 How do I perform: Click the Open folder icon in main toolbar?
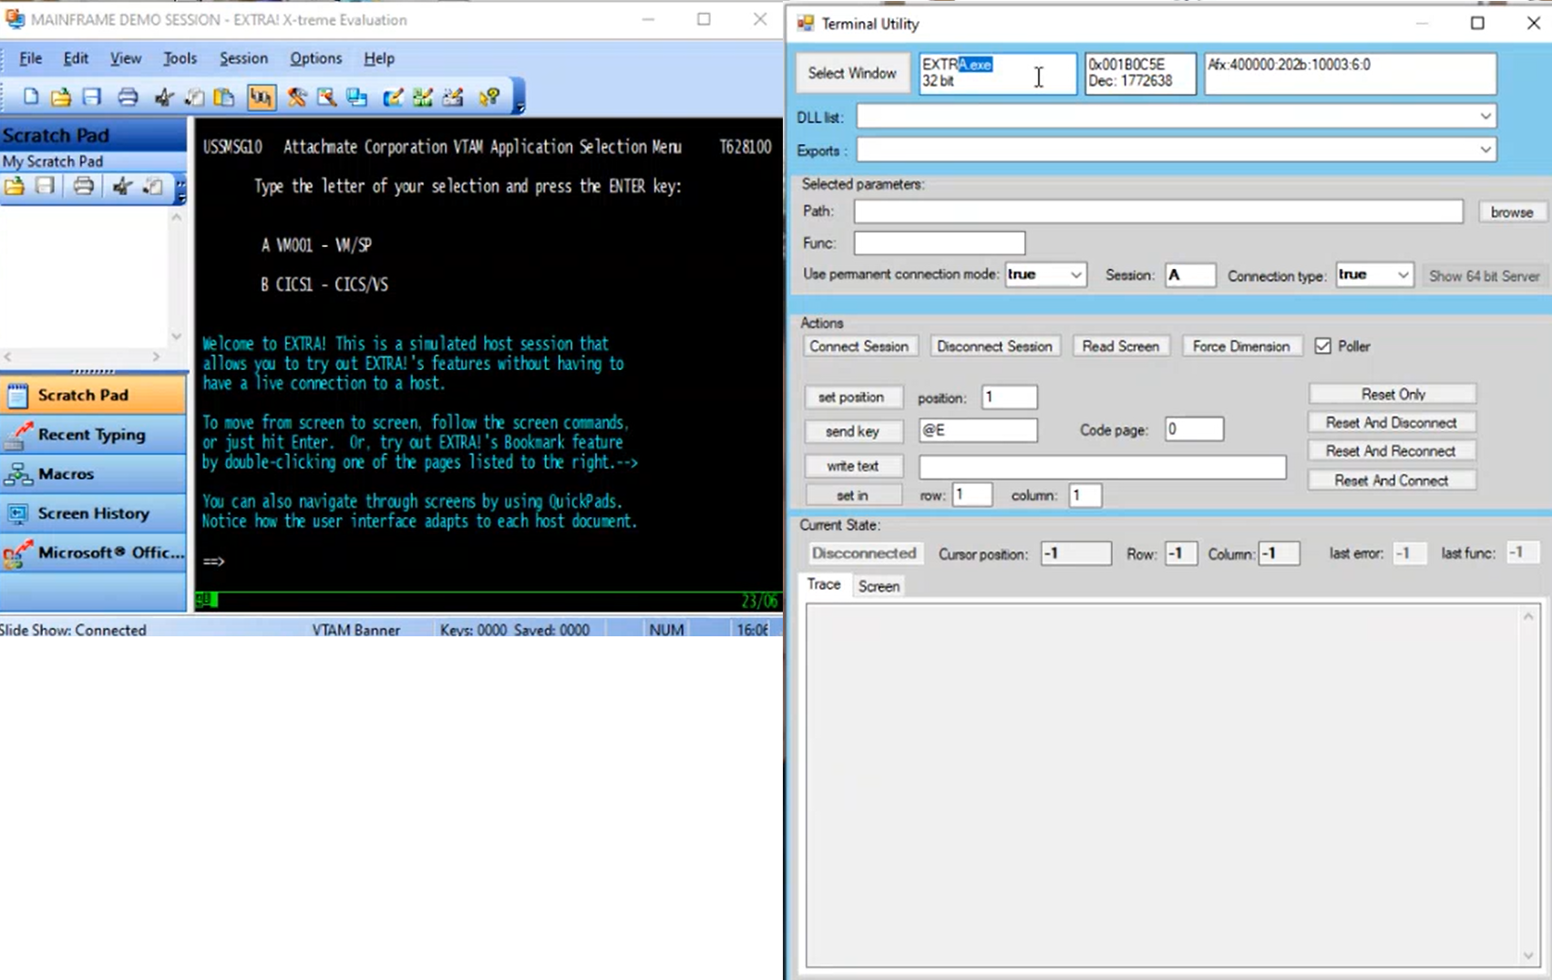click(61, 97)
